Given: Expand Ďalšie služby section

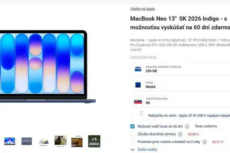Looking at the screenshot, I should [144, 150].
